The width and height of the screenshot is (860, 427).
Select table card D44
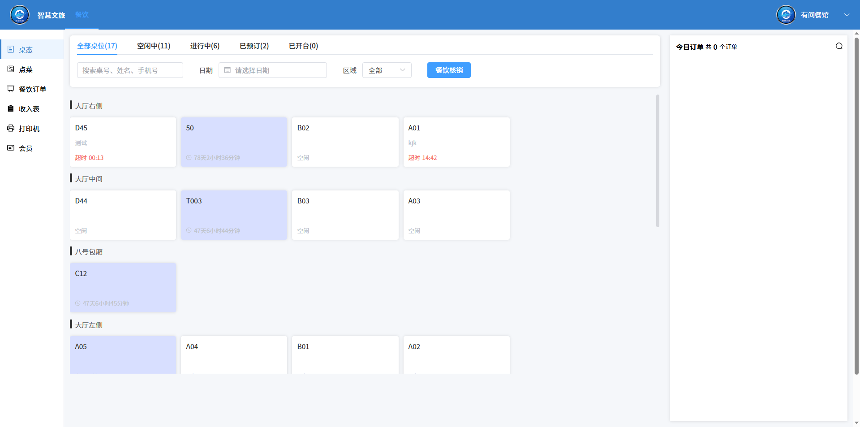point(123,215)
